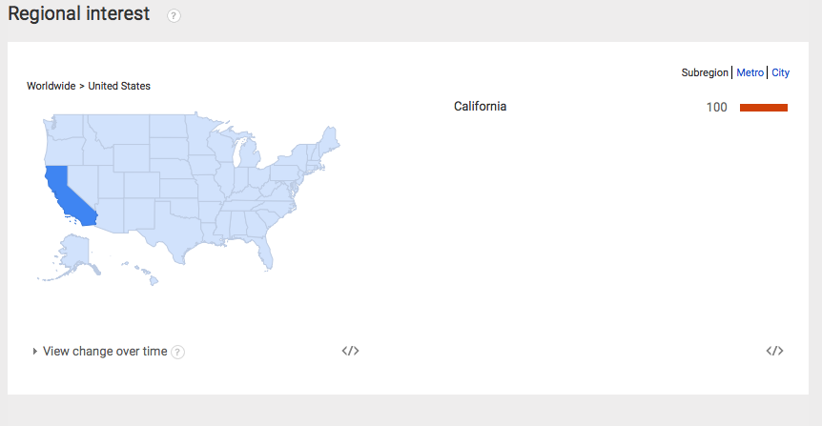Click the View change over time label
Screen dimensions: 822x426
[x=105, y=351]
